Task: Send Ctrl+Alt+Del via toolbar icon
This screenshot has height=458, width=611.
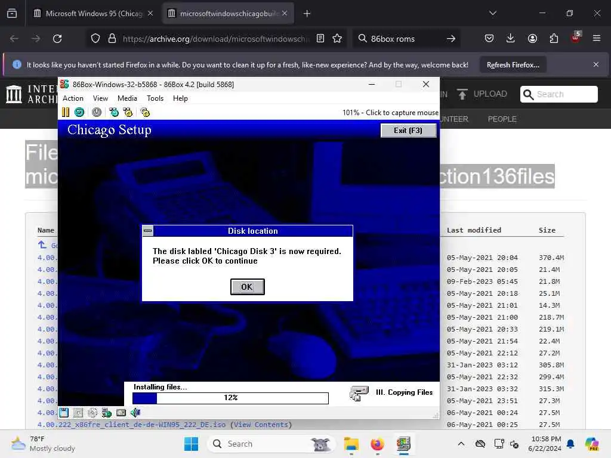Action: tap(114, 113)
